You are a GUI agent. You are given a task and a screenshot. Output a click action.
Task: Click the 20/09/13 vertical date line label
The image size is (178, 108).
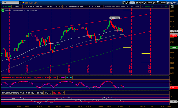coord(111,69)
